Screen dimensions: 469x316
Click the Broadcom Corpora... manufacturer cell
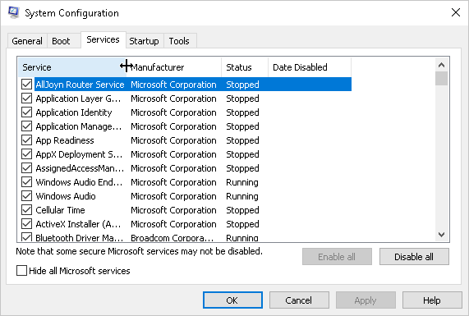[x=172, y=238]
